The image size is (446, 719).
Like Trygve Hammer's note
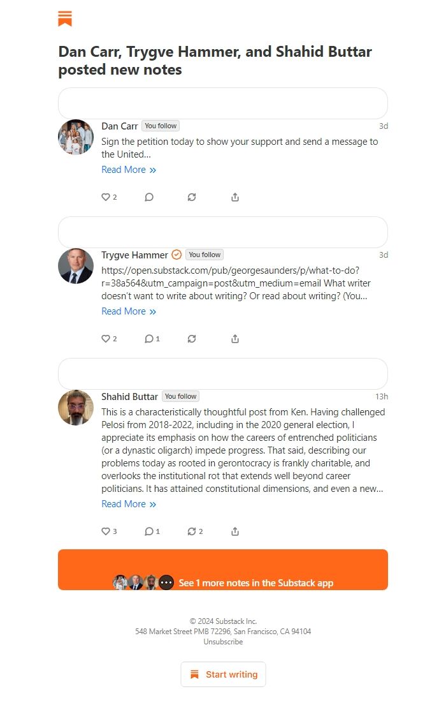pos(109,339)
